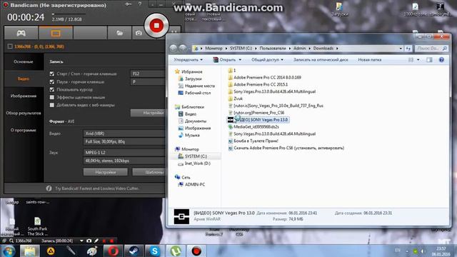Click the Explorer search field
Screen dimensions: 457x257
(x=431, y=49)
